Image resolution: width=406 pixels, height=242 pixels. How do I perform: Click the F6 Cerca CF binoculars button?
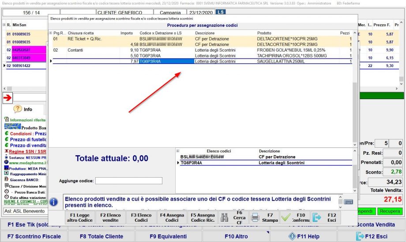(x=233, y=218)
